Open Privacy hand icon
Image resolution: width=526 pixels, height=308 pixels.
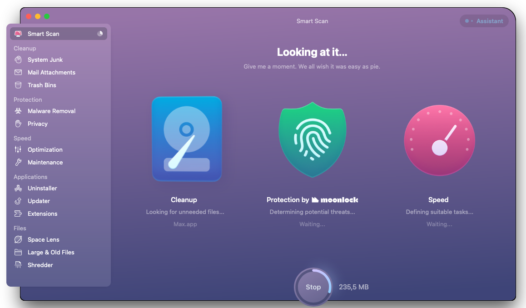(18, 124)
